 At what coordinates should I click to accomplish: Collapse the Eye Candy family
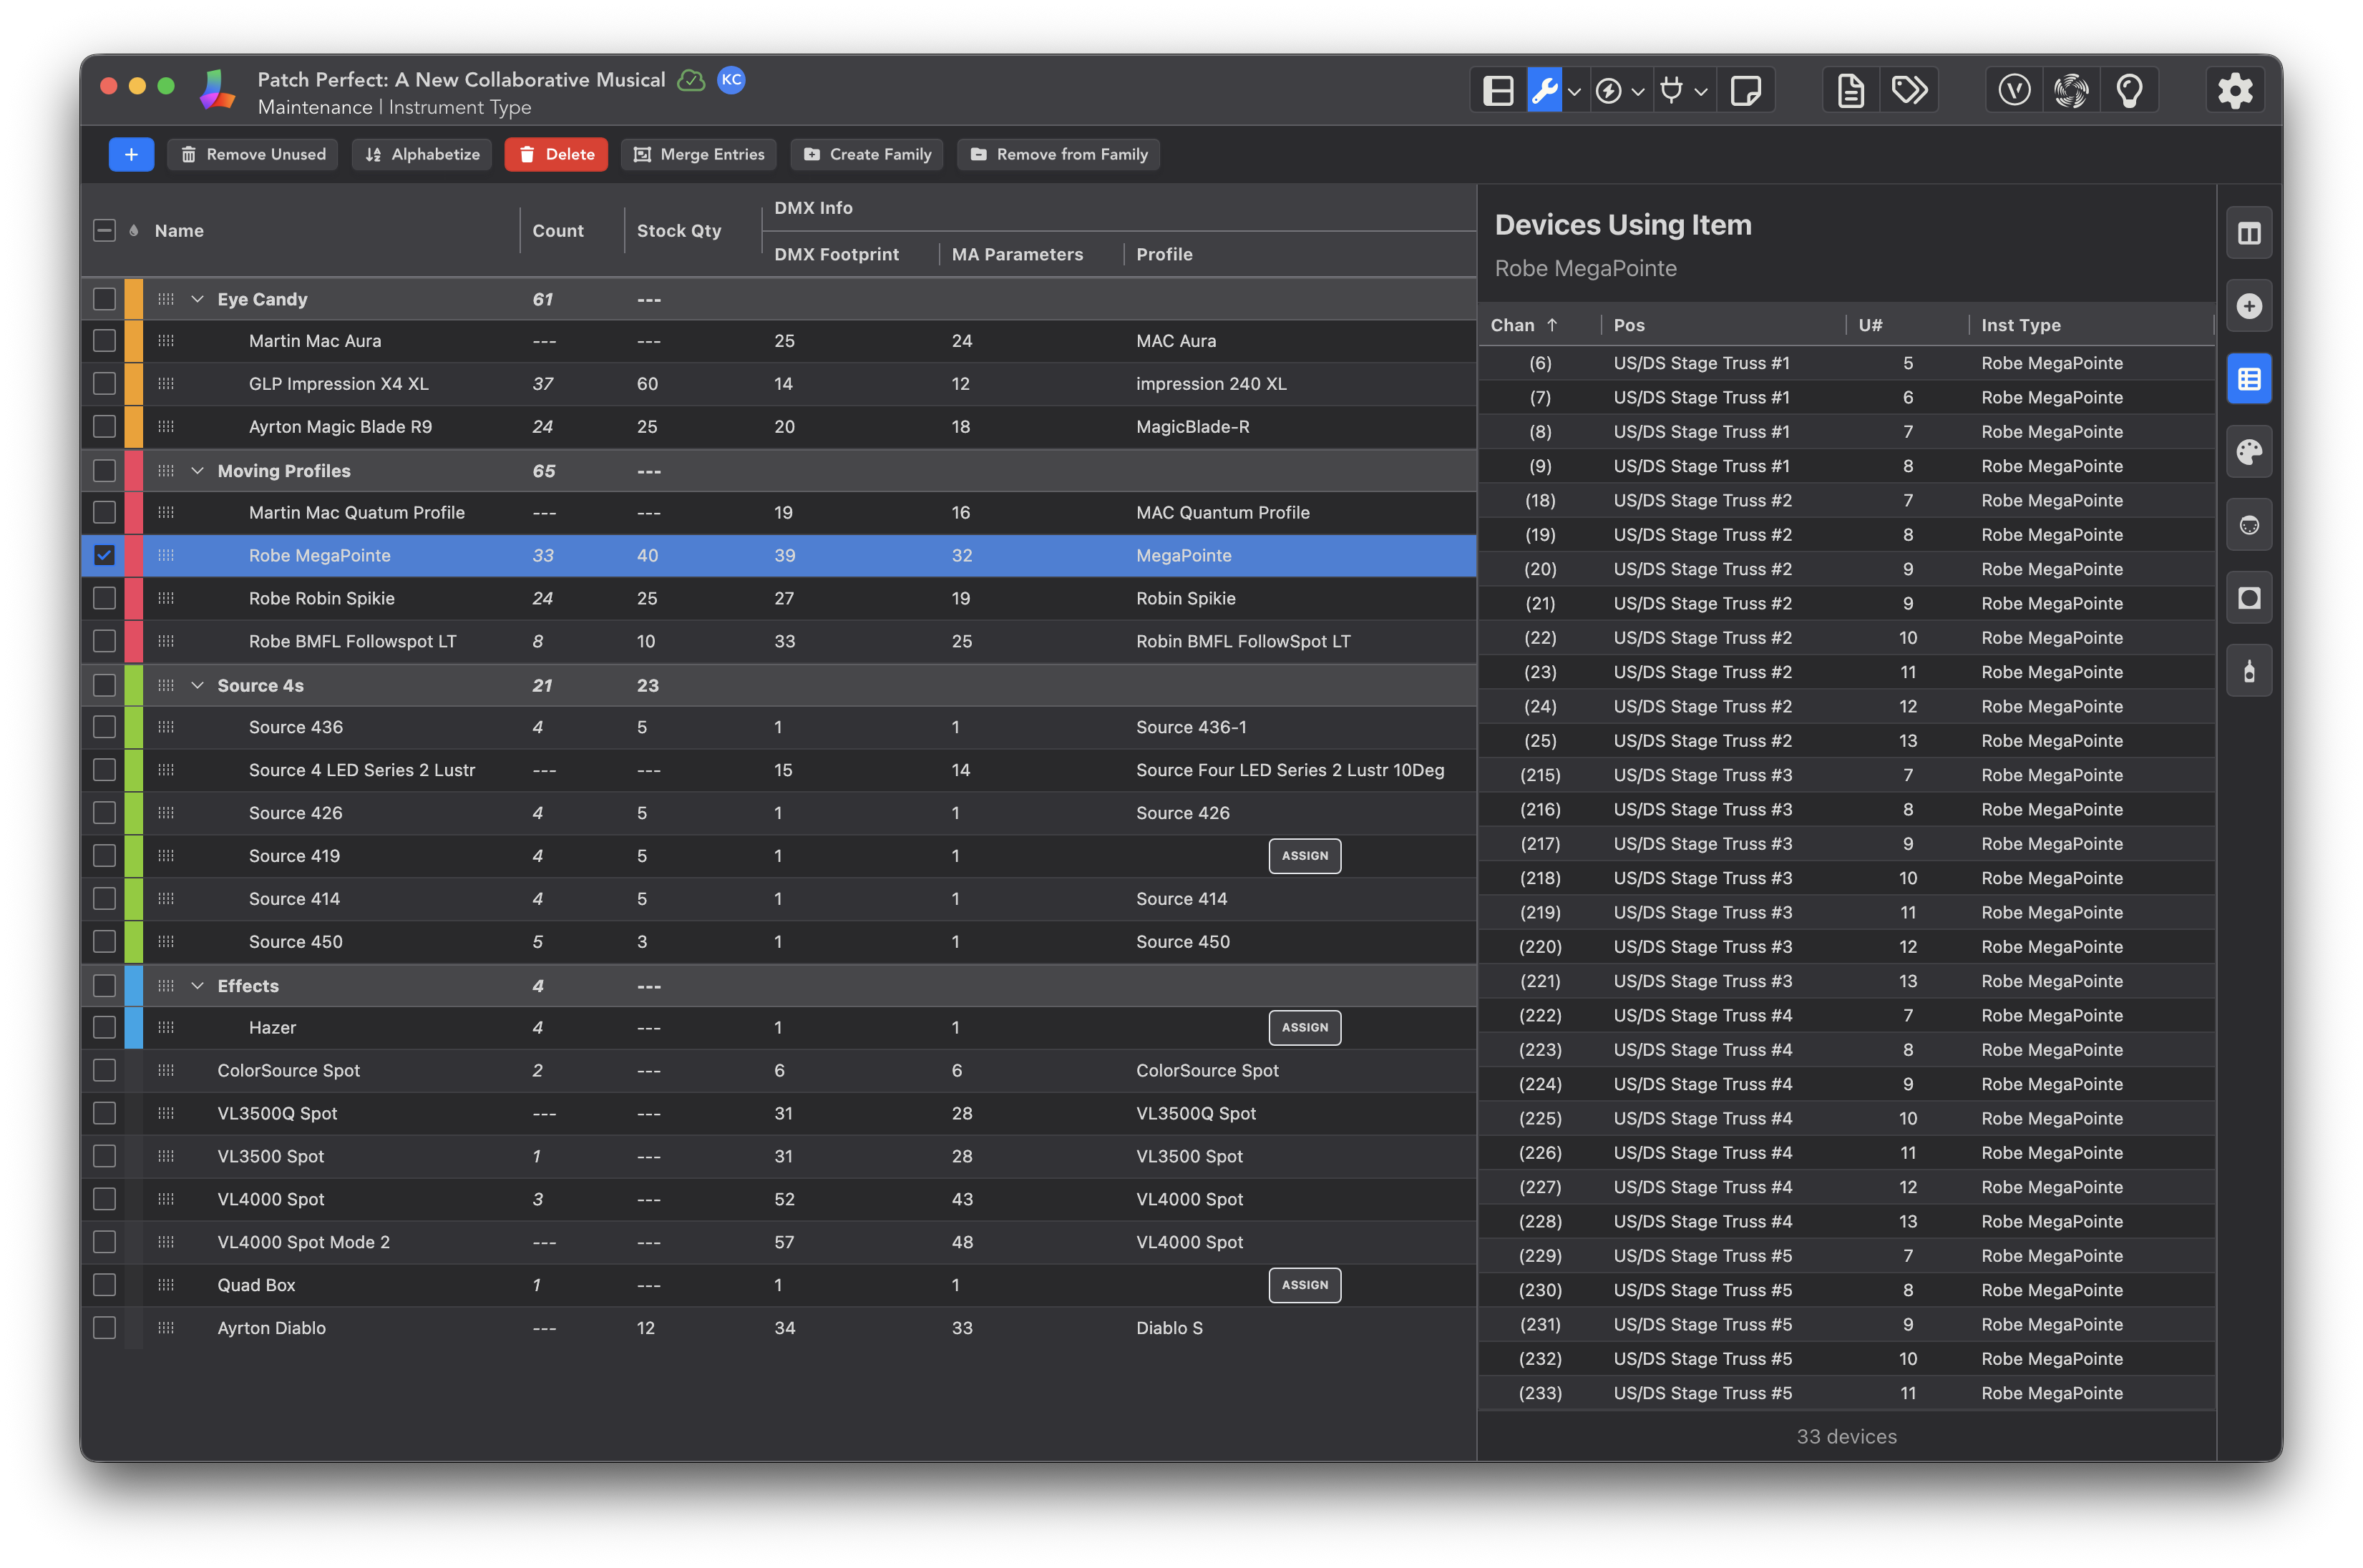click(197, 299)
